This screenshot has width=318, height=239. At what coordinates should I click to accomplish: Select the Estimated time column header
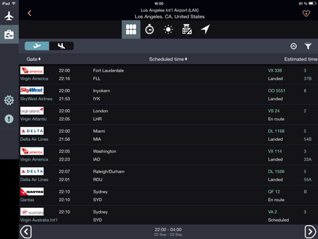click(x=301, y=59)
